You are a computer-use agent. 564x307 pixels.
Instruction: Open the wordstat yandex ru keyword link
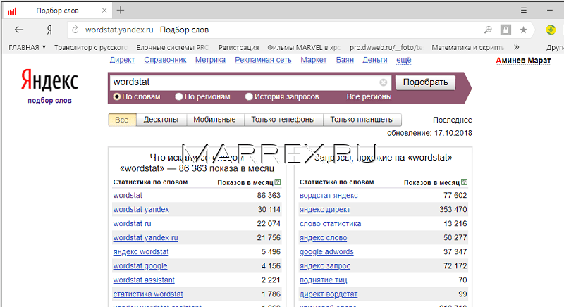145,238
